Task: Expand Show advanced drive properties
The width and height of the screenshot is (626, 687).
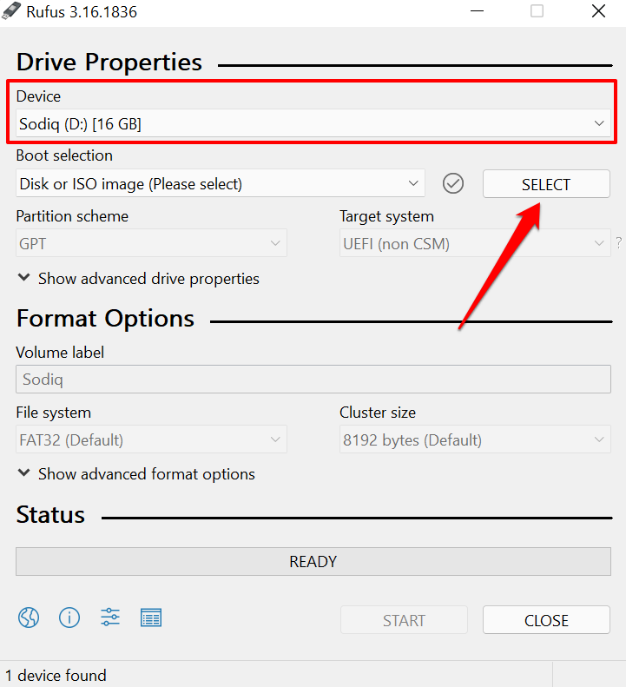Action: click(x=139, y=279)
